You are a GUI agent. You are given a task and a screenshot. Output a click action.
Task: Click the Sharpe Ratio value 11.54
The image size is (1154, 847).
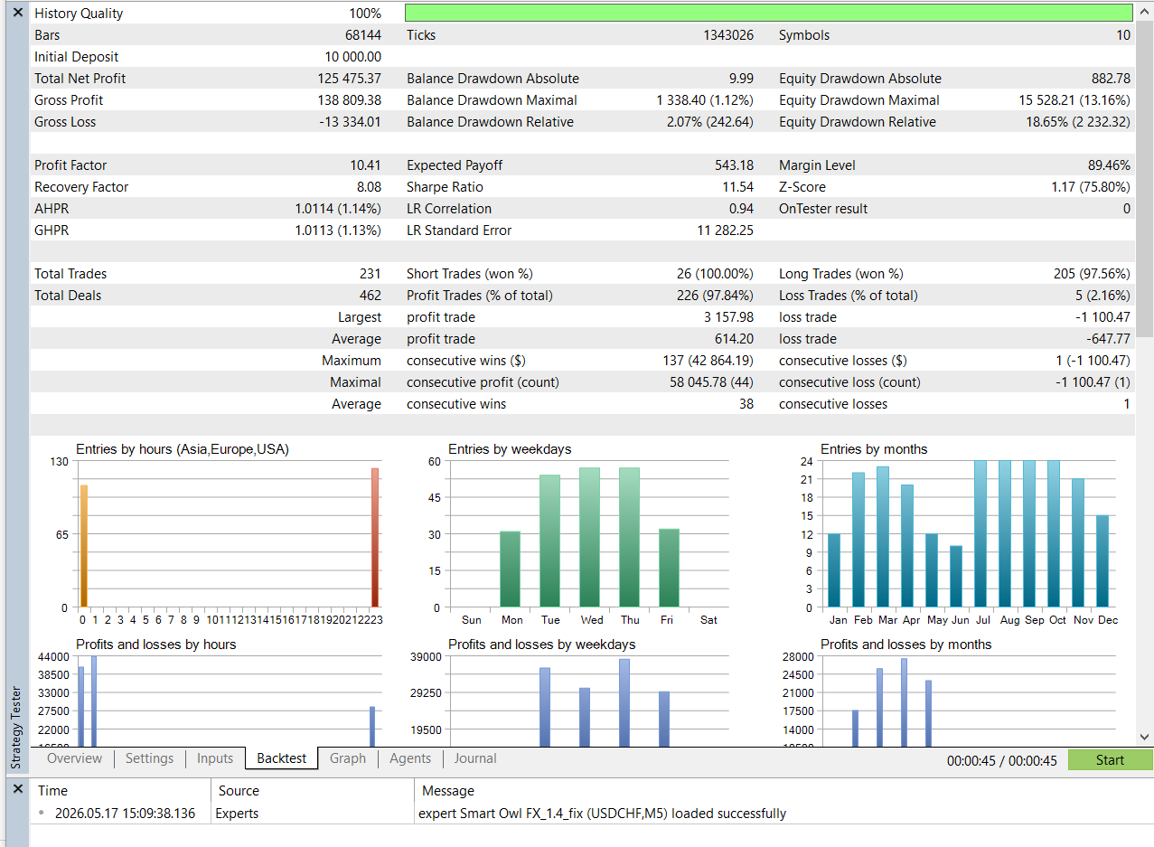pos(738,187)
